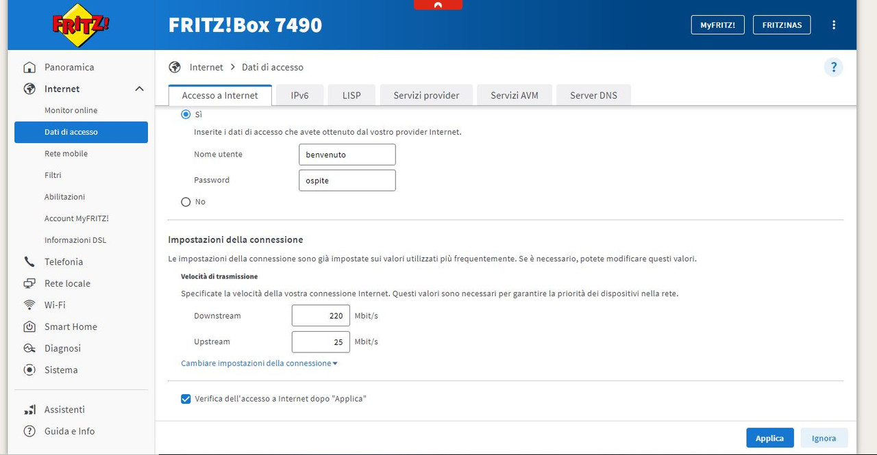Click the Impostazioni della connessione heading
This screenshot has height=455, width=877.
coord(236,240)
